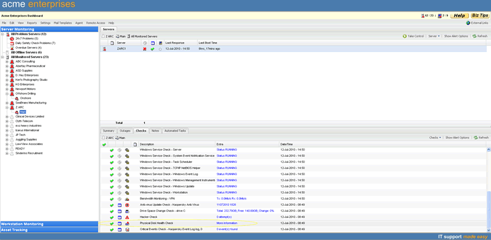Click the Daily Safety Check Problems calendar icon

point(12,43)
